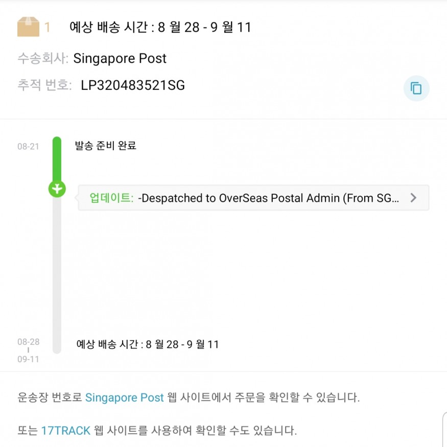Tap the 발송 준비 완료 status entry

pyautogui.click(x=105, y=146)
